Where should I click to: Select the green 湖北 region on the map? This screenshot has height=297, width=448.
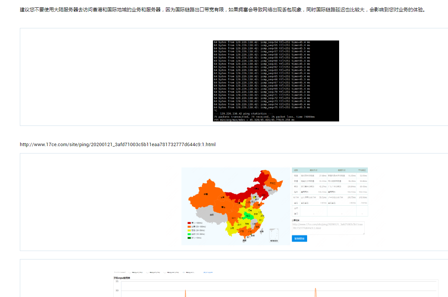pyautogui.click(x=248, y=216)
